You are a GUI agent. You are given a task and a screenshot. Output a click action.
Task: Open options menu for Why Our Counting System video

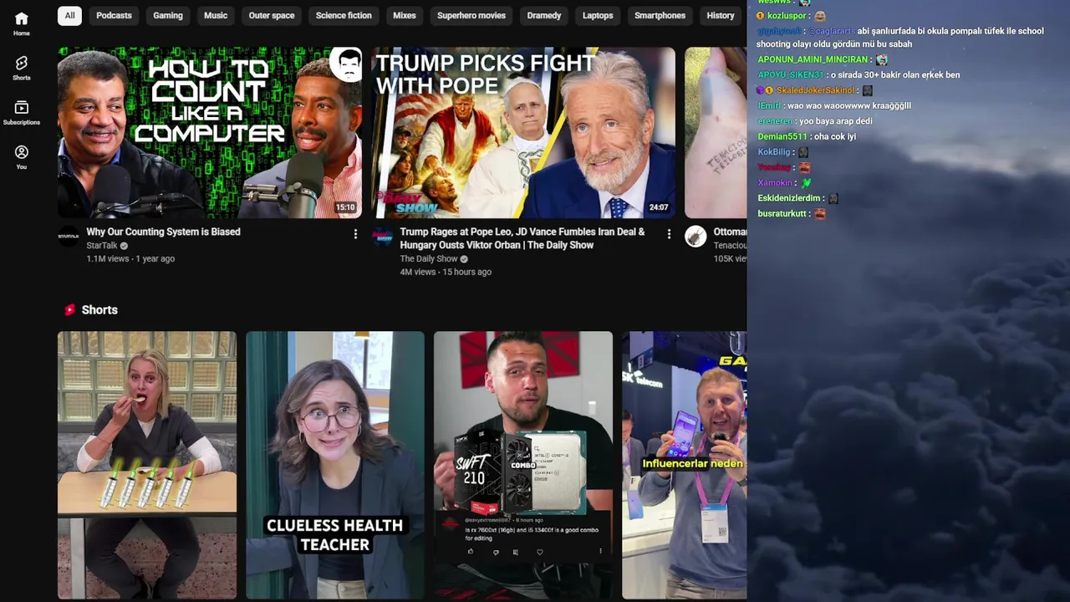[355, 234]
